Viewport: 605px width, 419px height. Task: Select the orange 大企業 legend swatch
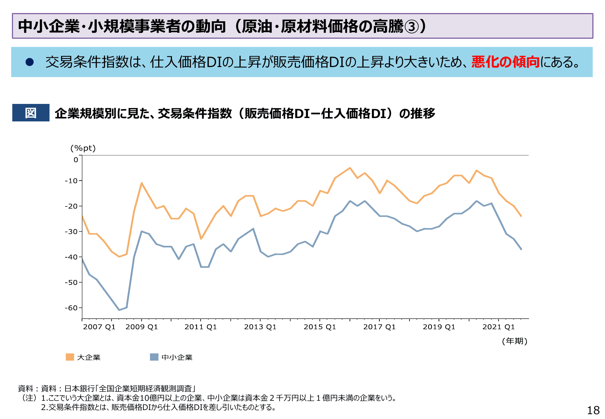coord(69,357)
